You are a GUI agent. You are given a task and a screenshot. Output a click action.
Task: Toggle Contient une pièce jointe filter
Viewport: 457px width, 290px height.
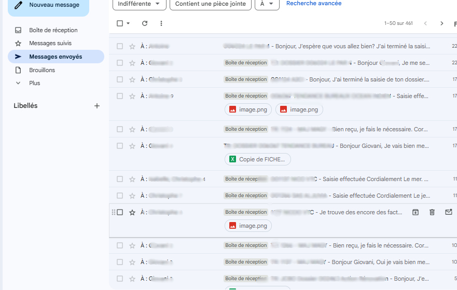[211, 4]
